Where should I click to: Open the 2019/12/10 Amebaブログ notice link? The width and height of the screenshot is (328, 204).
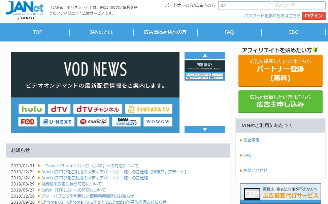[95, 178]
